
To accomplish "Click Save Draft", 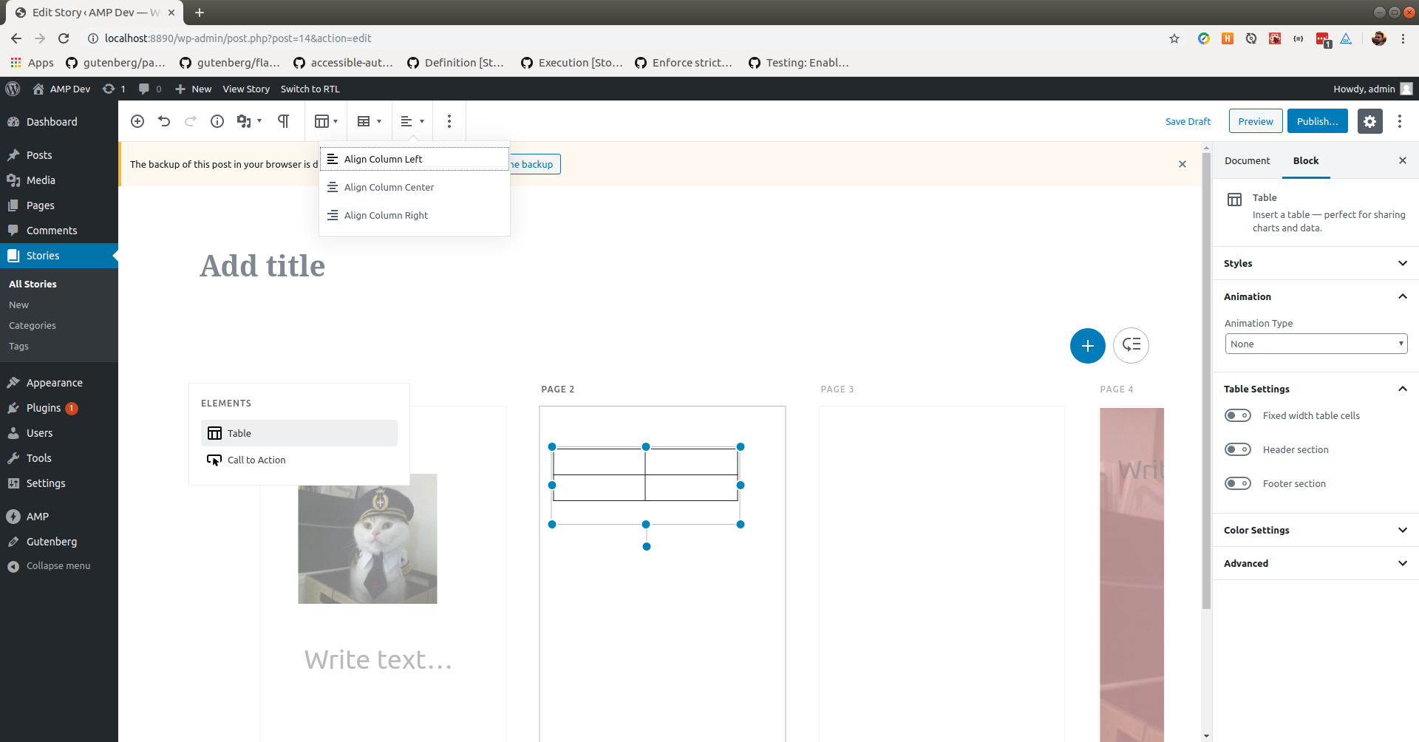I will (x=1188, y=121).
